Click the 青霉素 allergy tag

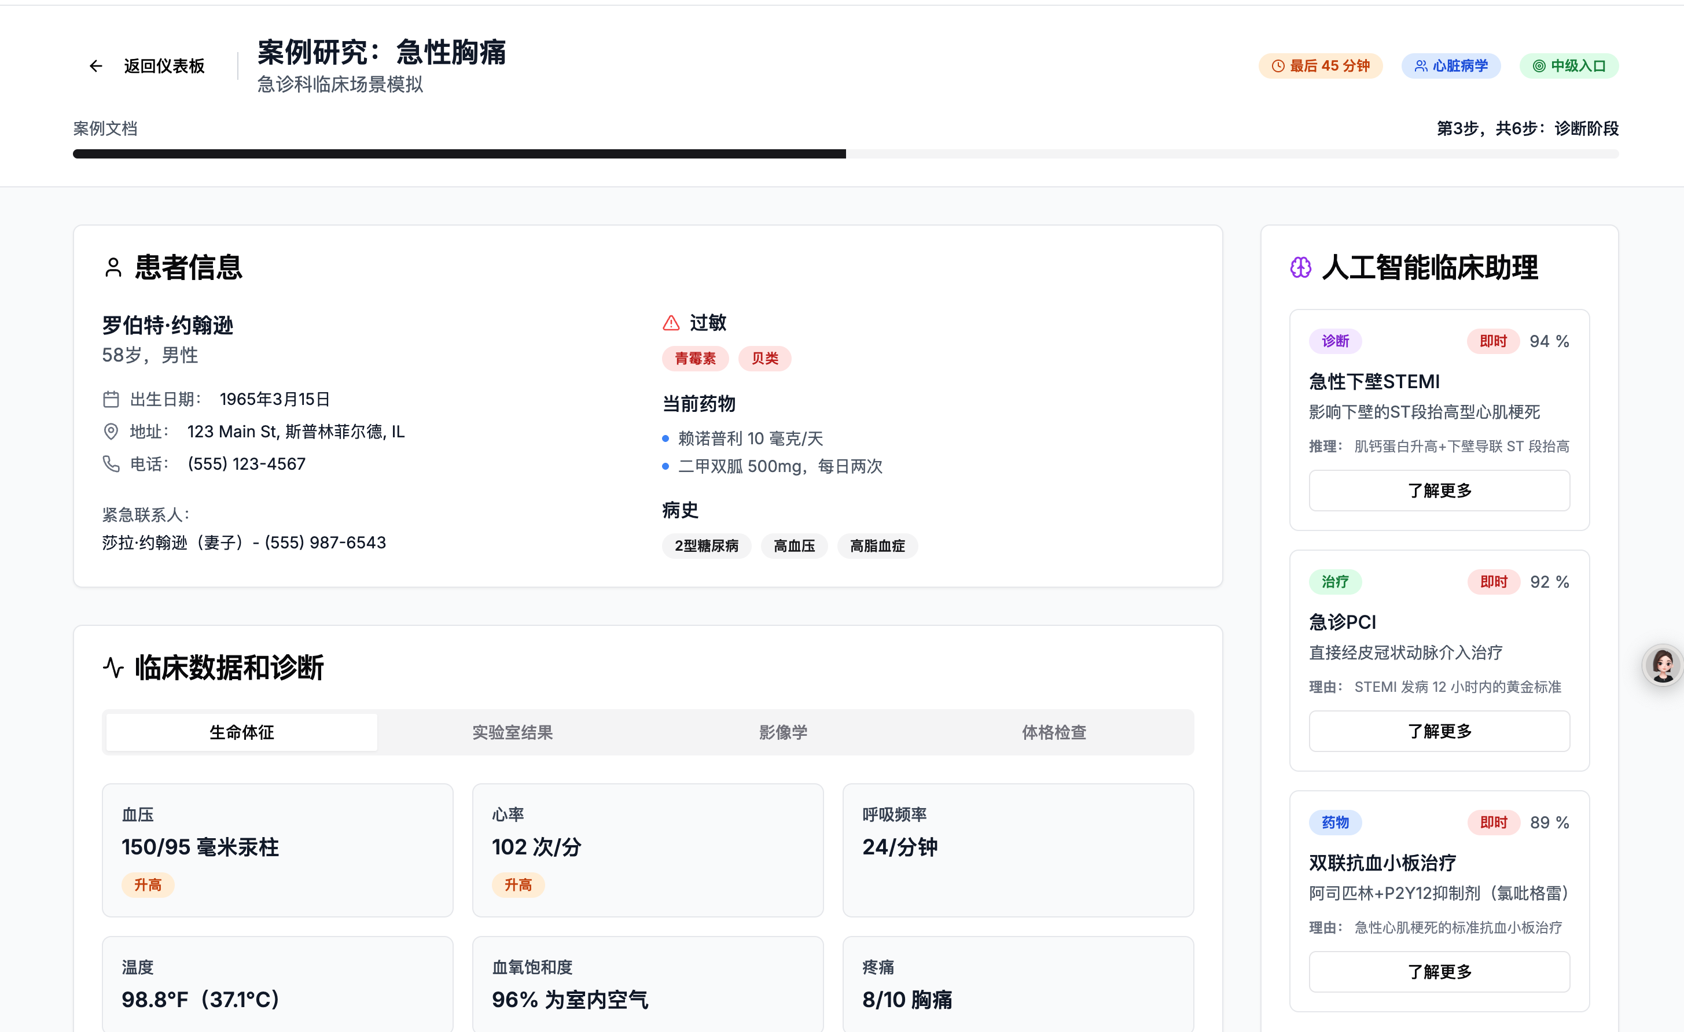coord(694,359)
